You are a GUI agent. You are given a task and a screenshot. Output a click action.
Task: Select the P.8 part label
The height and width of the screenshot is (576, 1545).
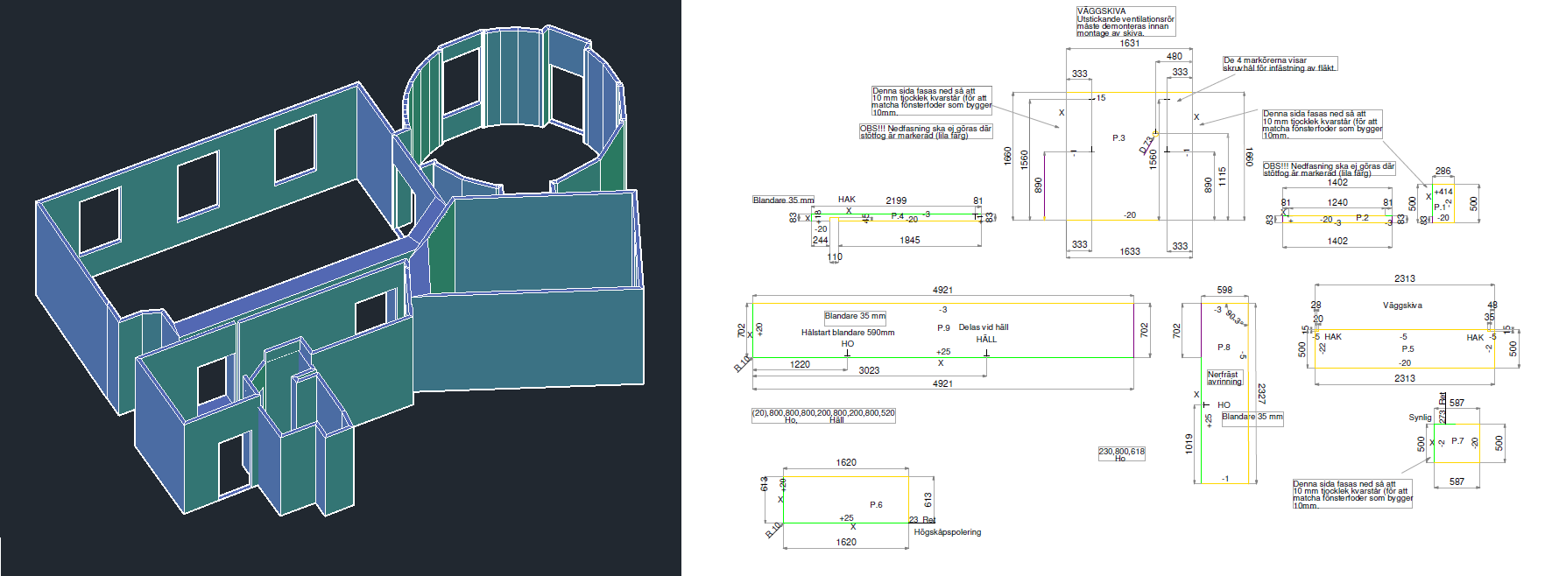[x=1224, y=348]
